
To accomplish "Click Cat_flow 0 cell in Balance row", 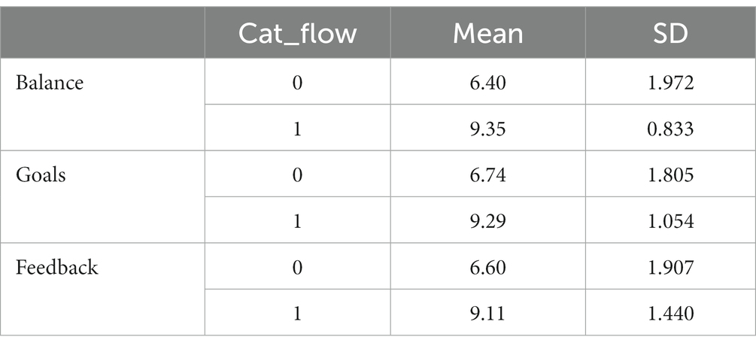I will [x=297, y=83].
